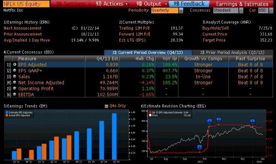Viewport: 276px width, 164px height.
Task: Click the NFLX US Equity ticker field
Action: [26, 4]
